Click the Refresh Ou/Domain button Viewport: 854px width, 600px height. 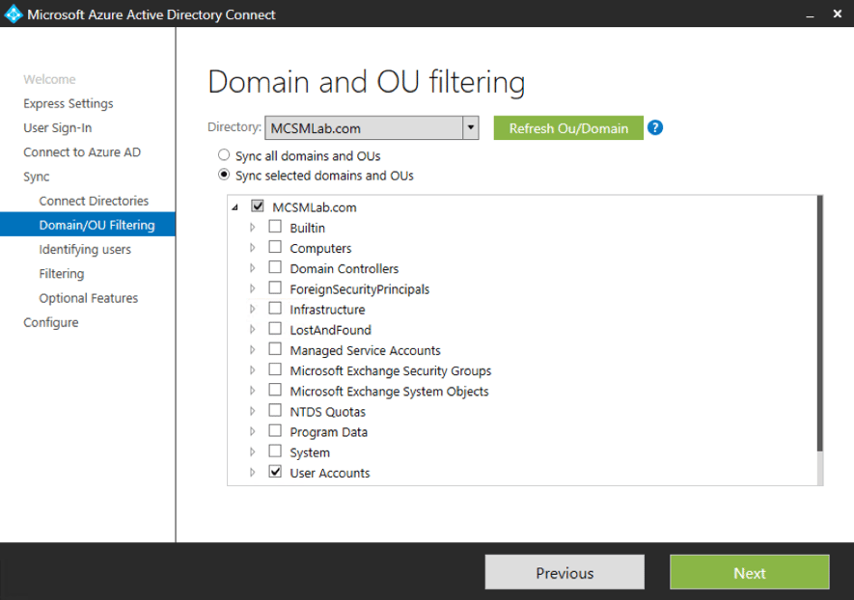pos(568,128)
